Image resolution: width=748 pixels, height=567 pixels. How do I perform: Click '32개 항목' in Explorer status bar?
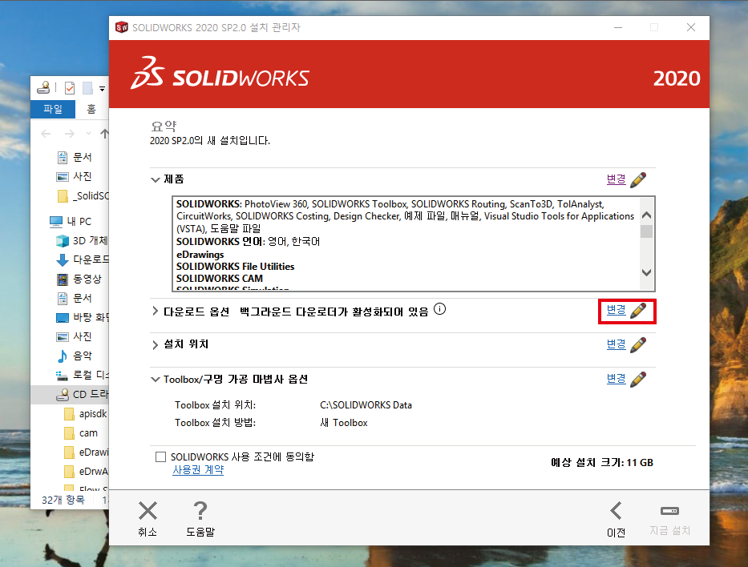coord(63,500)
